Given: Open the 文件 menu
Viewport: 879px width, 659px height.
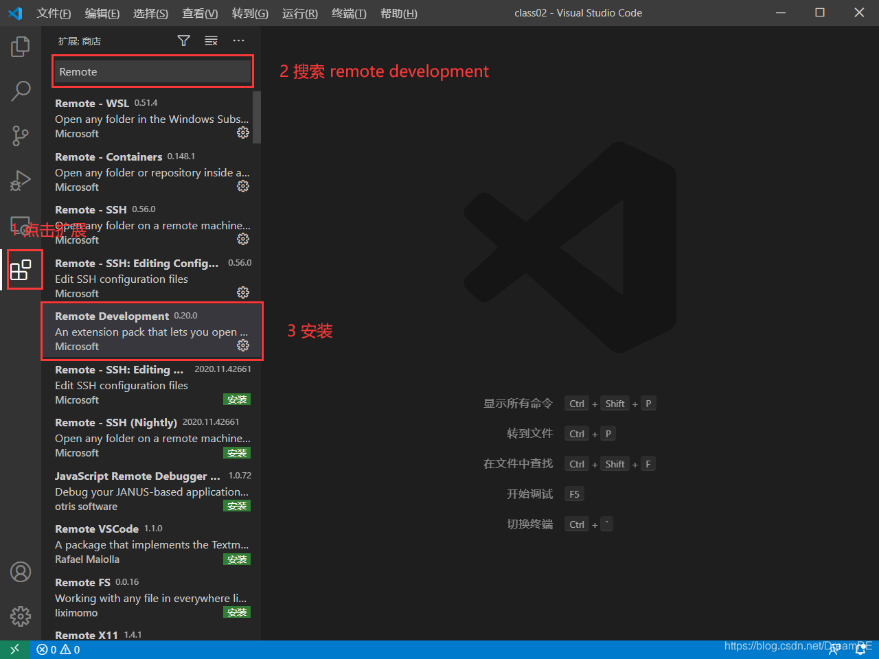Looking at the screenshot, I should click(x=54, y=13).
